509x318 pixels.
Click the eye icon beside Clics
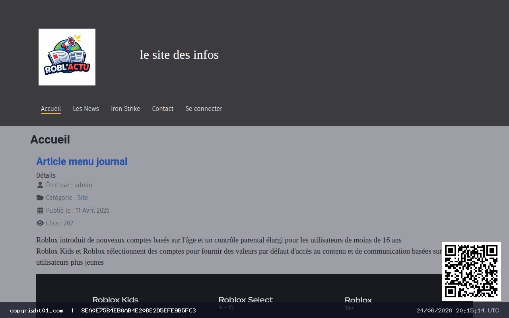coord(40,223)
